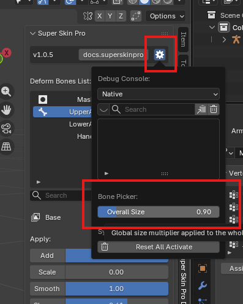Switch to the Super Skin Pro sidebar tab
This screenshot has width=243, height=304.
183,281
